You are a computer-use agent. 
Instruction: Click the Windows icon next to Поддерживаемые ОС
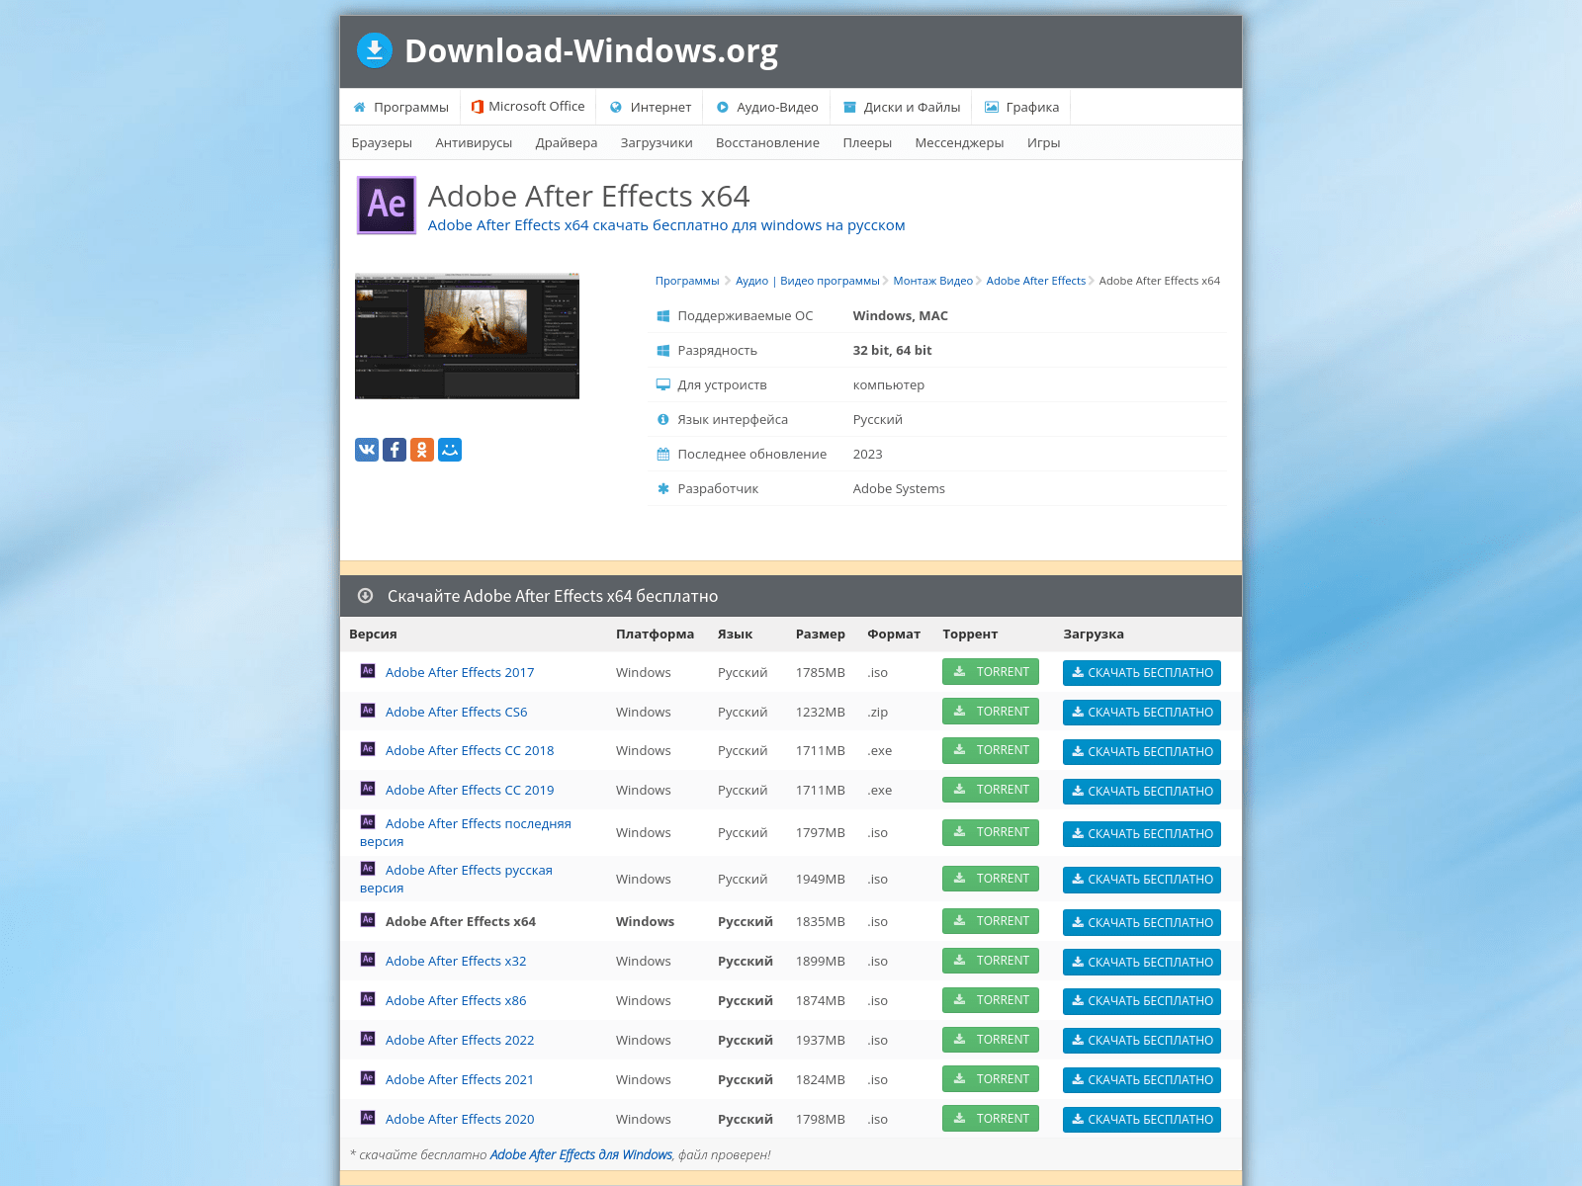(663, 316)
